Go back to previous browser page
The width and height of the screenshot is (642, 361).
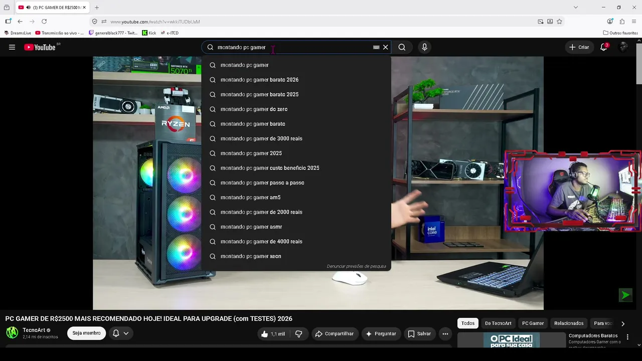(x=20, y=22)
